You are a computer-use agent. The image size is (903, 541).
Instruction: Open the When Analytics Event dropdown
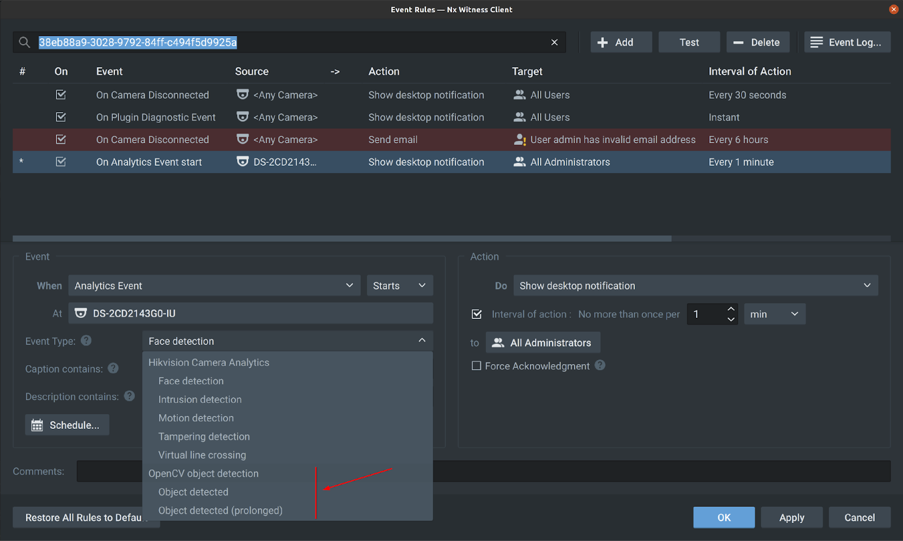click(x=214, y=286)
